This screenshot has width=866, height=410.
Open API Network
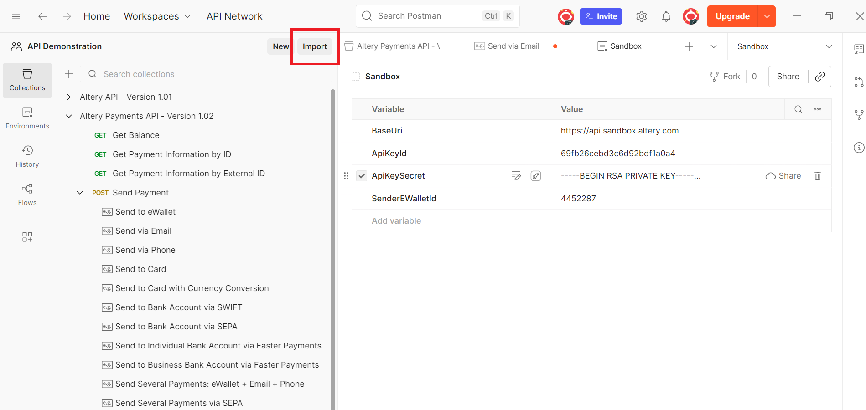coord(234,16)
